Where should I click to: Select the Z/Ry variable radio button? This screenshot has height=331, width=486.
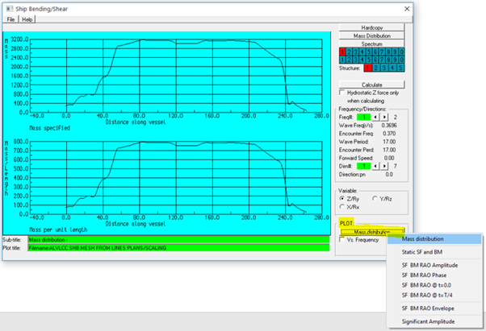pyautogui.click(x=341, y=197)
